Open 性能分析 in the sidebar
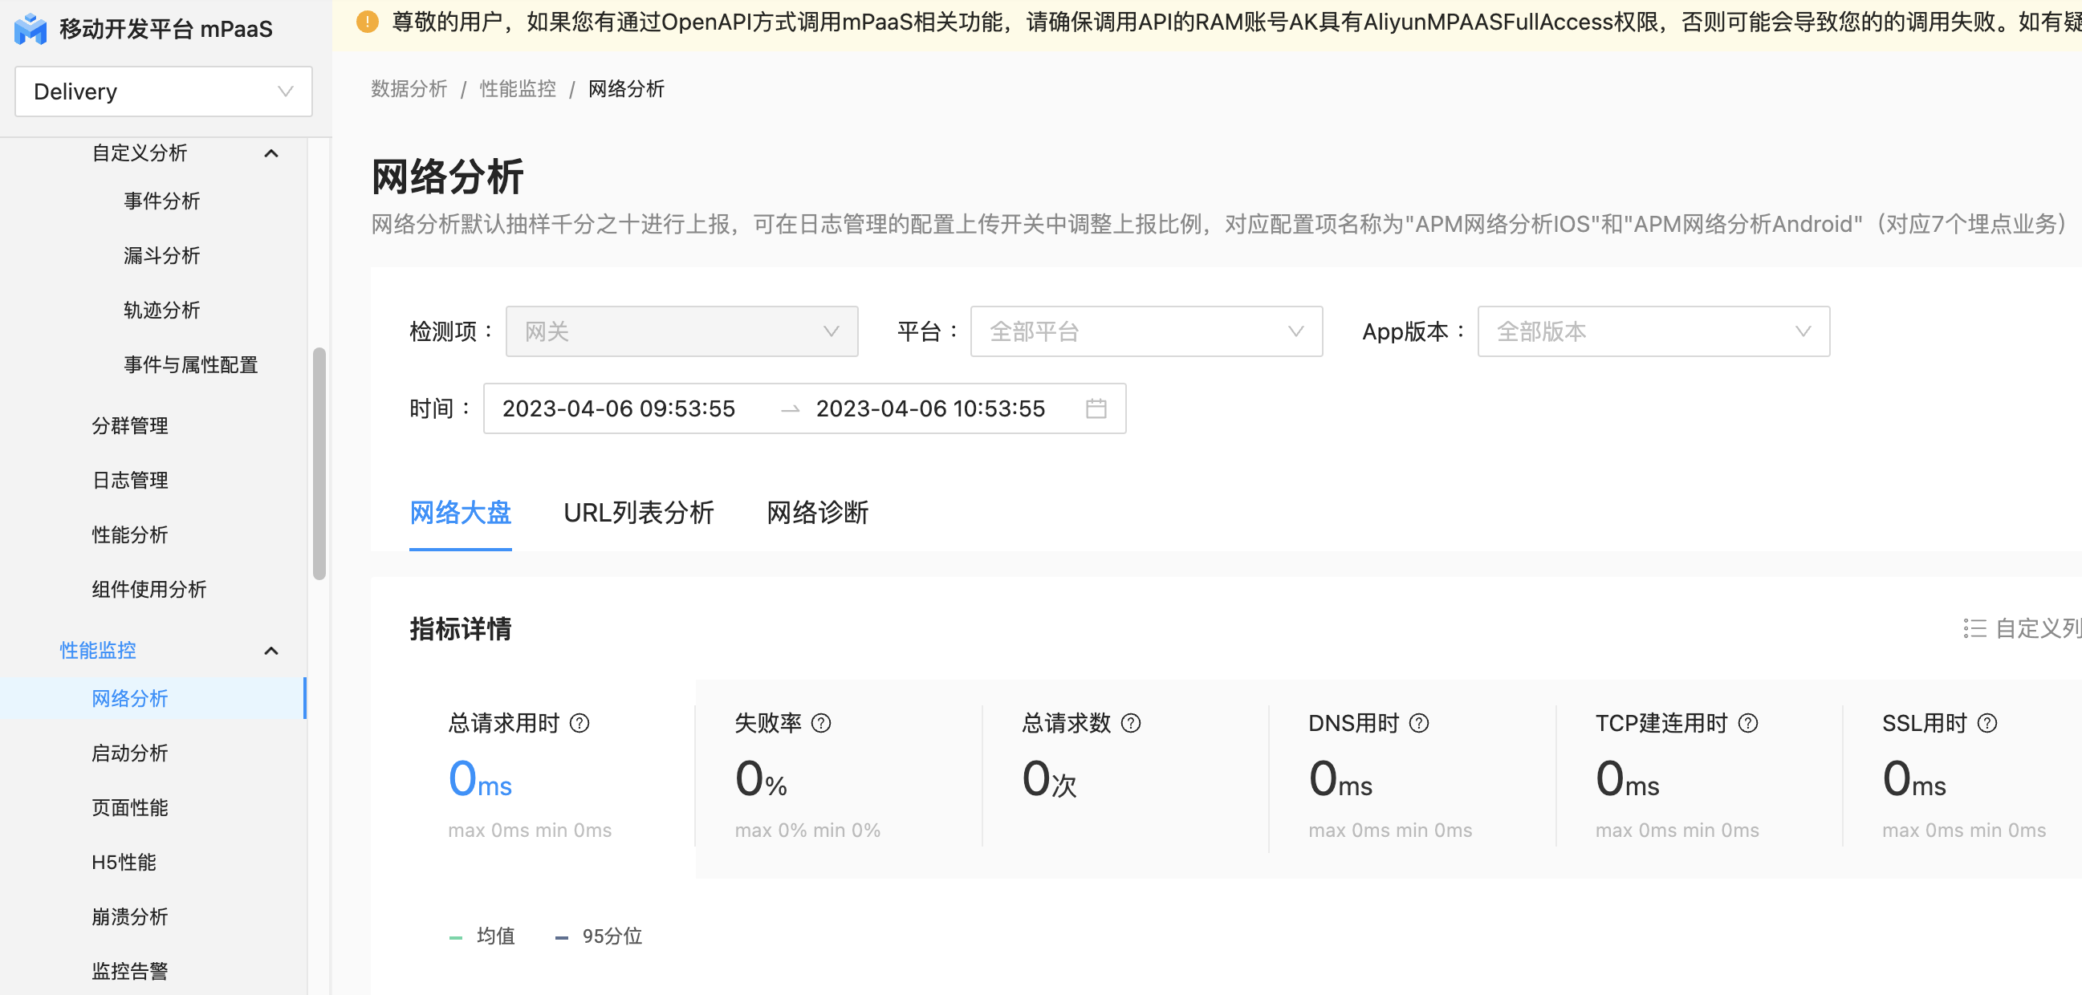 pos(130,534)
